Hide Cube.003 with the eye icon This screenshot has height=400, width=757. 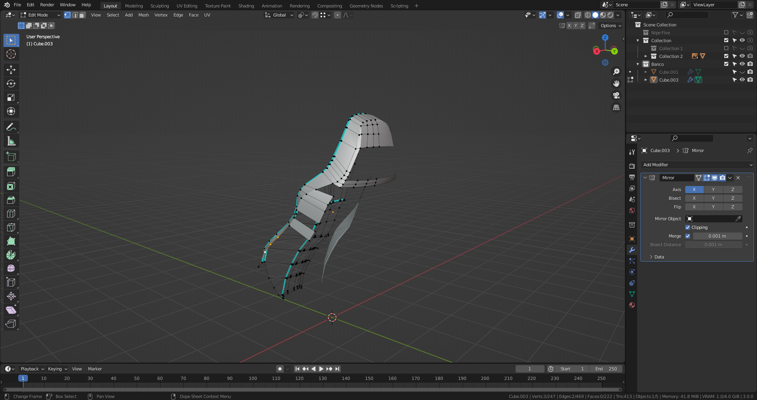[742, 80]
